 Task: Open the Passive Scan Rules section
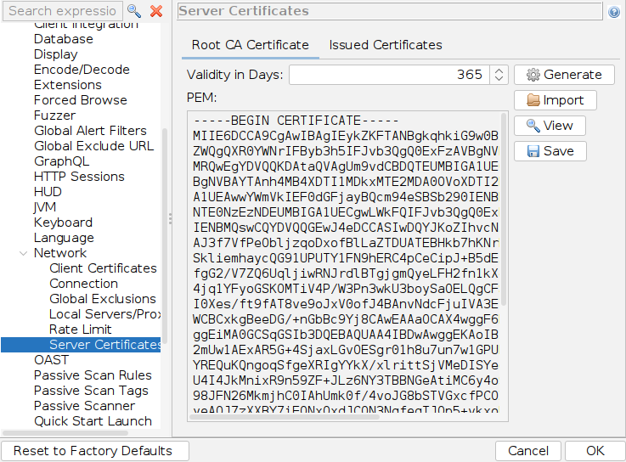(93, 375)
